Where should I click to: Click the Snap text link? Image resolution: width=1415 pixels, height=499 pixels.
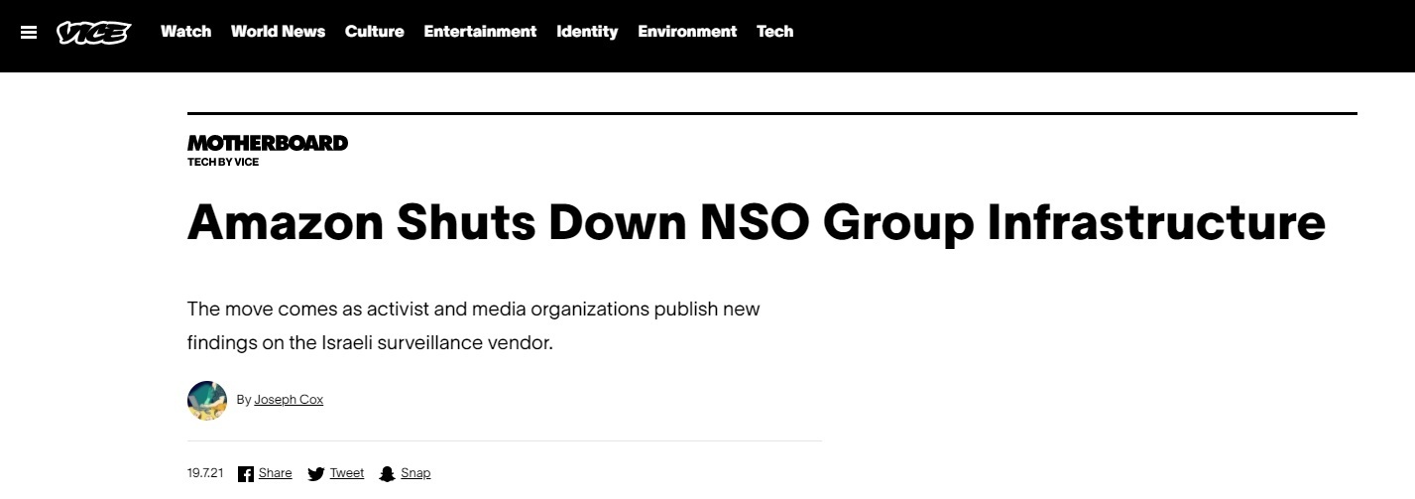click(x=415, y=473)
